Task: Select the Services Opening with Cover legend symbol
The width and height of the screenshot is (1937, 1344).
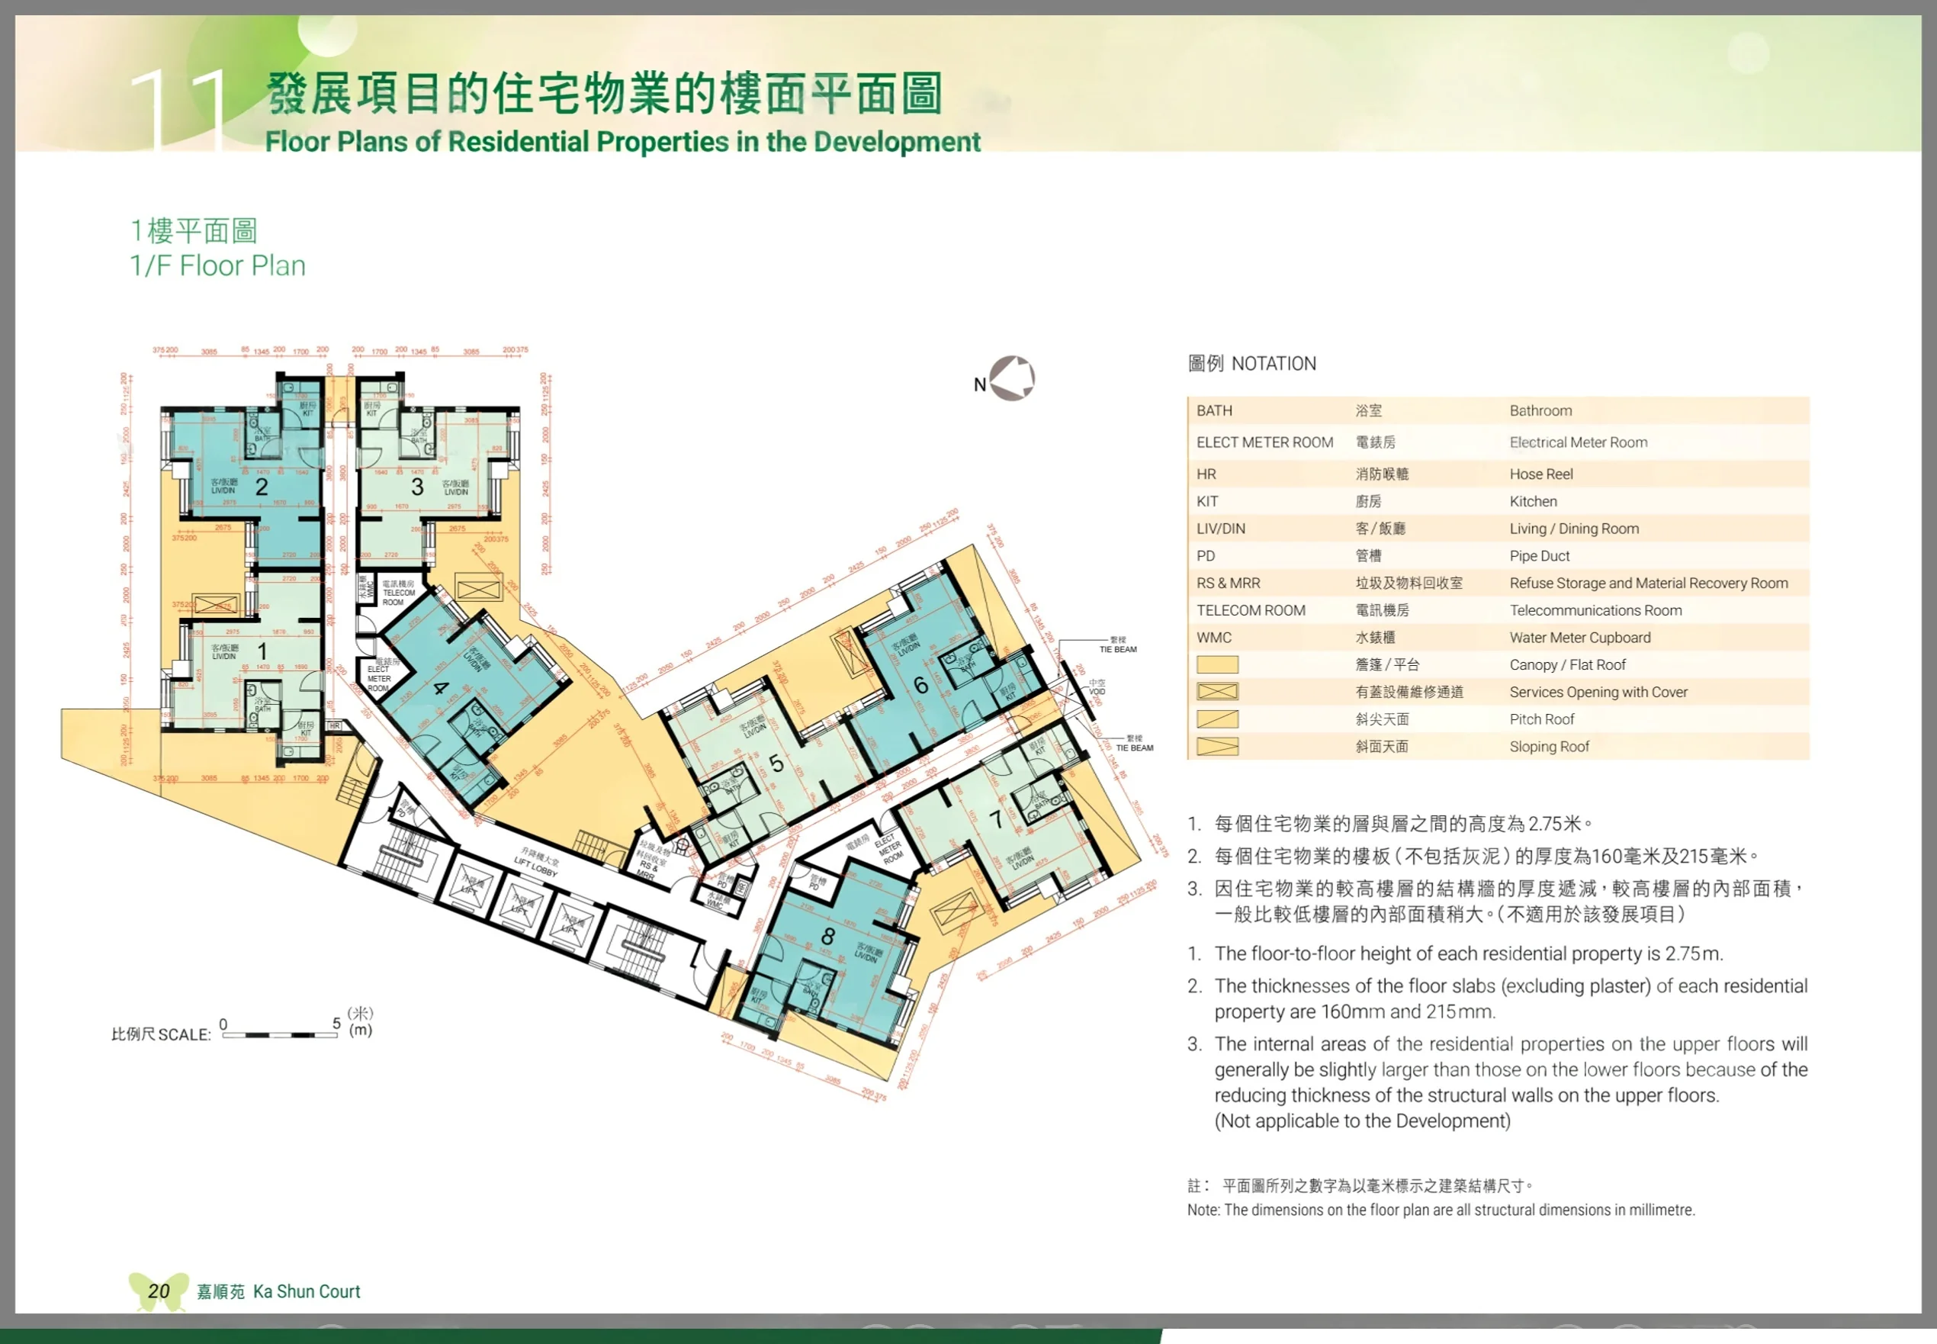Action: 1216,692
